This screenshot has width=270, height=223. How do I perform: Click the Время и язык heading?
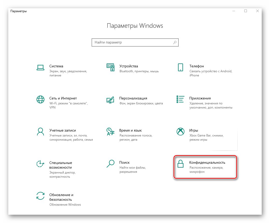pos(130,130)
